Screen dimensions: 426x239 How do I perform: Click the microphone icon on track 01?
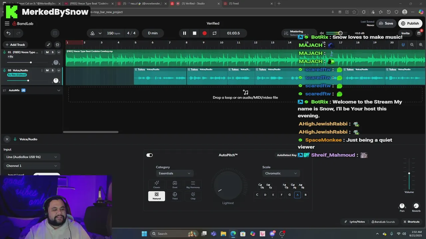click(4, 52)
